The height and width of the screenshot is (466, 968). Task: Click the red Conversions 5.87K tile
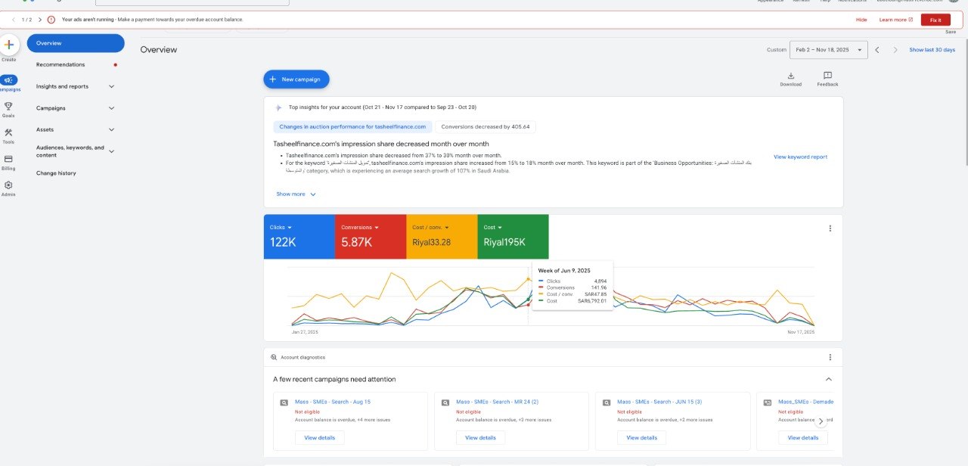pos(371,237)
